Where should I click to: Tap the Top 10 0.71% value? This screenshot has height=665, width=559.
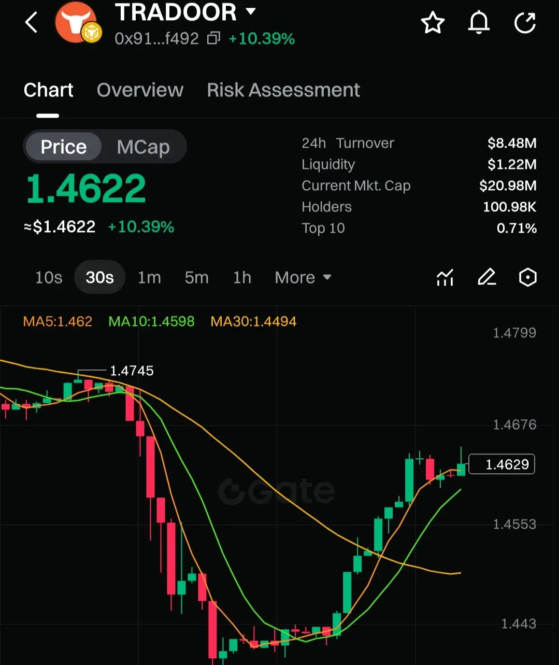coord(517,228)
